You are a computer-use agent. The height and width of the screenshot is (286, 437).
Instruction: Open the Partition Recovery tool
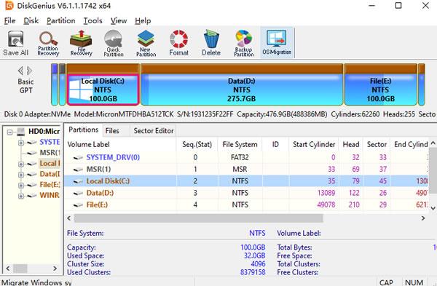(x=48, y=43)
